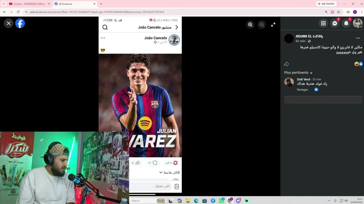Reload the current page

[18, 12]
